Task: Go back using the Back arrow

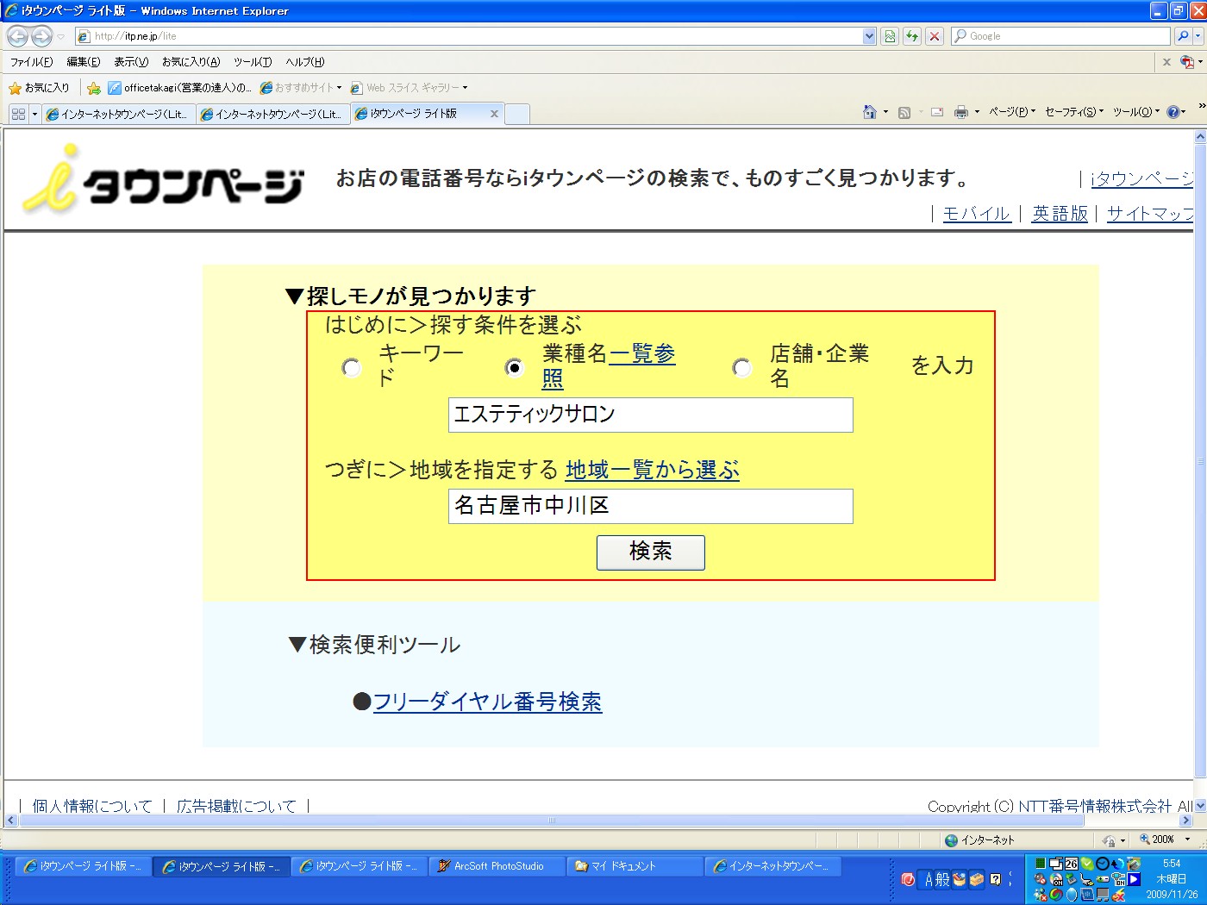Action: point(17,36)
